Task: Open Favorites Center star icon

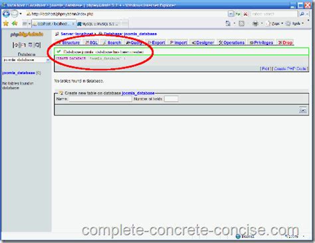Action: 6,23
